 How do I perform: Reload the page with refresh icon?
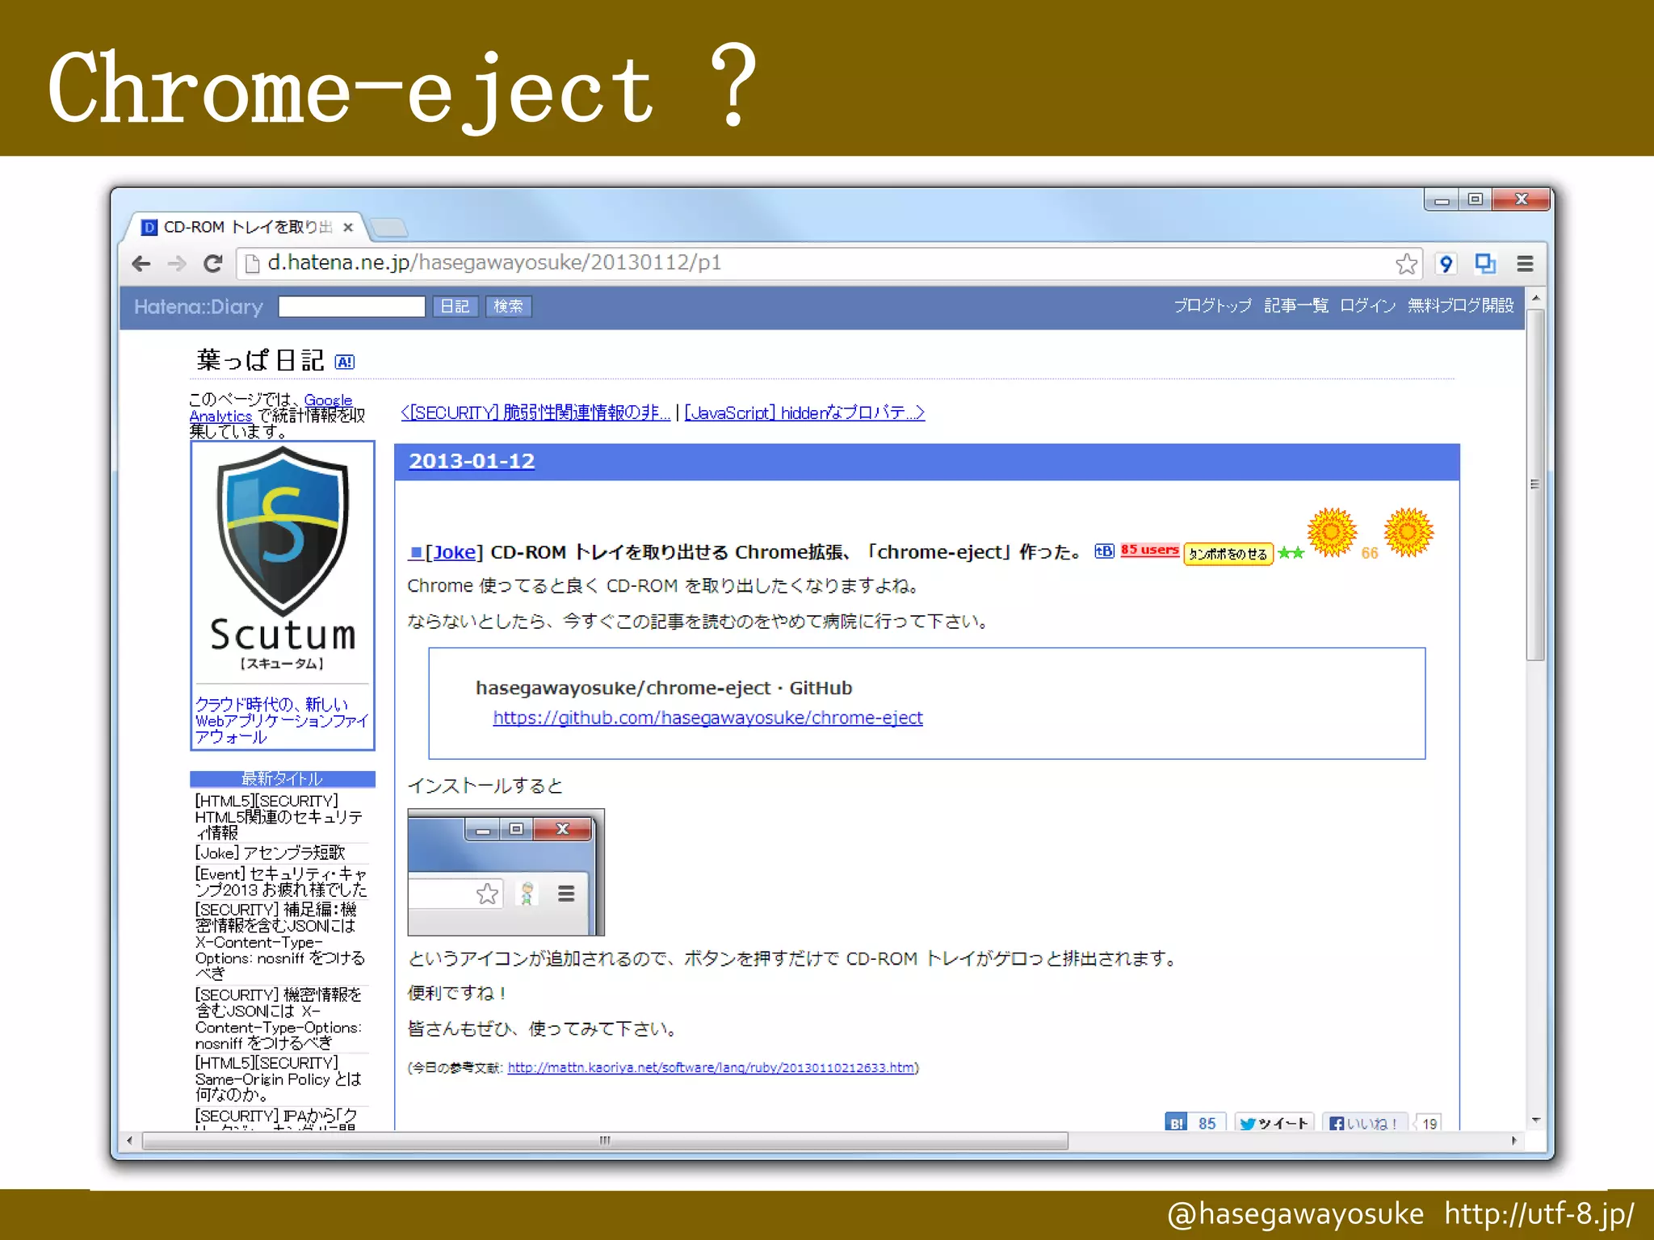tap(213, 263)
